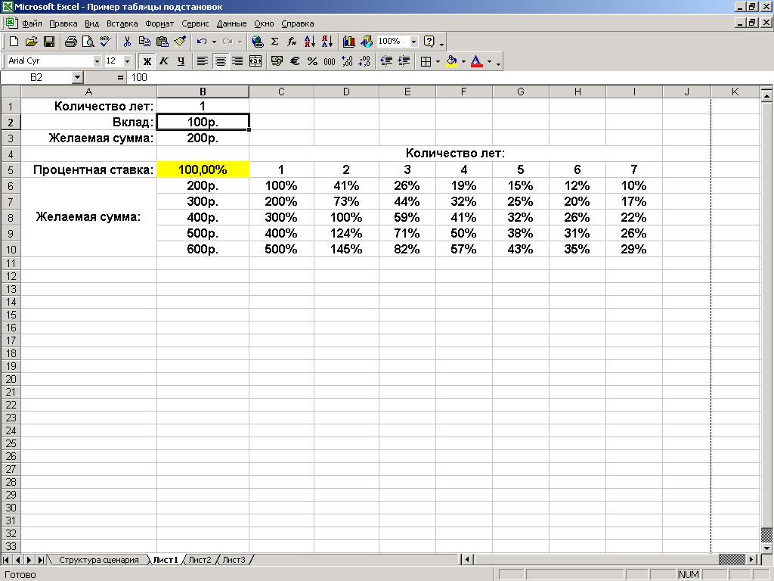This screenshot has height=581, width=774.
Task: Decrease indent of cell contents
Action: pos(386,61)
